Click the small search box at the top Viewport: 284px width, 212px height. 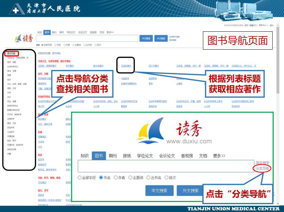(x=87, y=38)
